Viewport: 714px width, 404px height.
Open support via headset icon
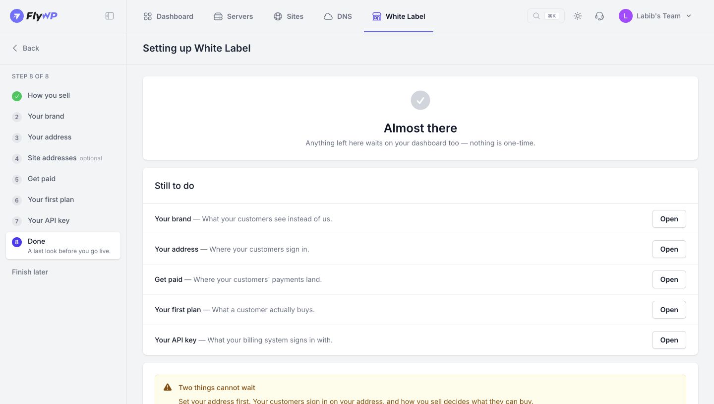click(599, 16)
